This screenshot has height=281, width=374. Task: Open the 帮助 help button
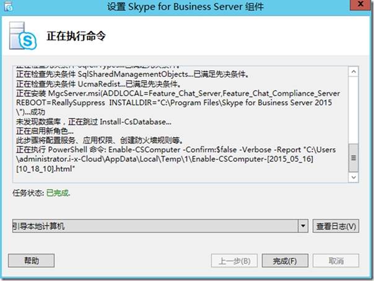click(31, 261)
